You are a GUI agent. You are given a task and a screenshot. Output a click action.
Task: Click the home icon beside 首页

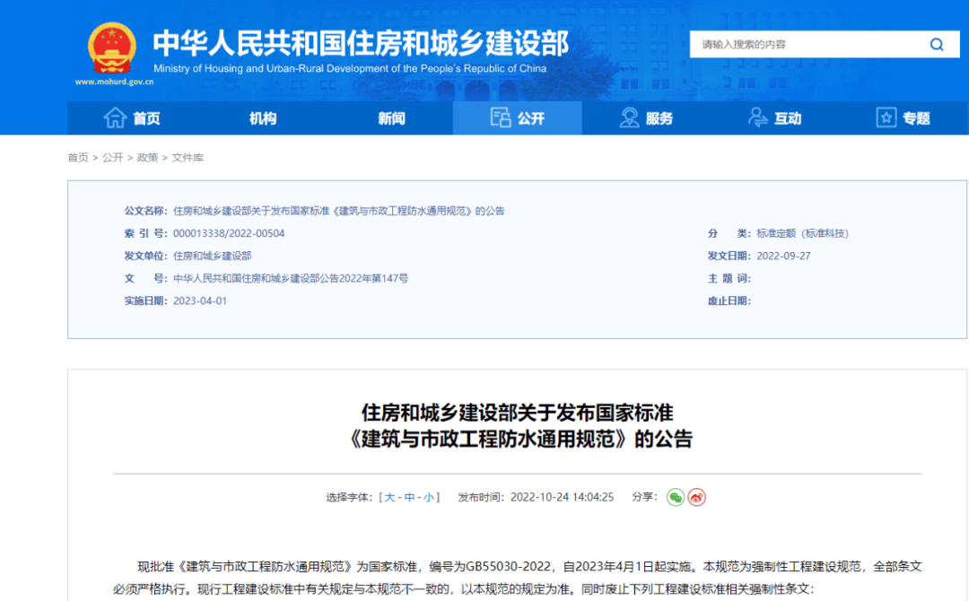click(115, 118)
